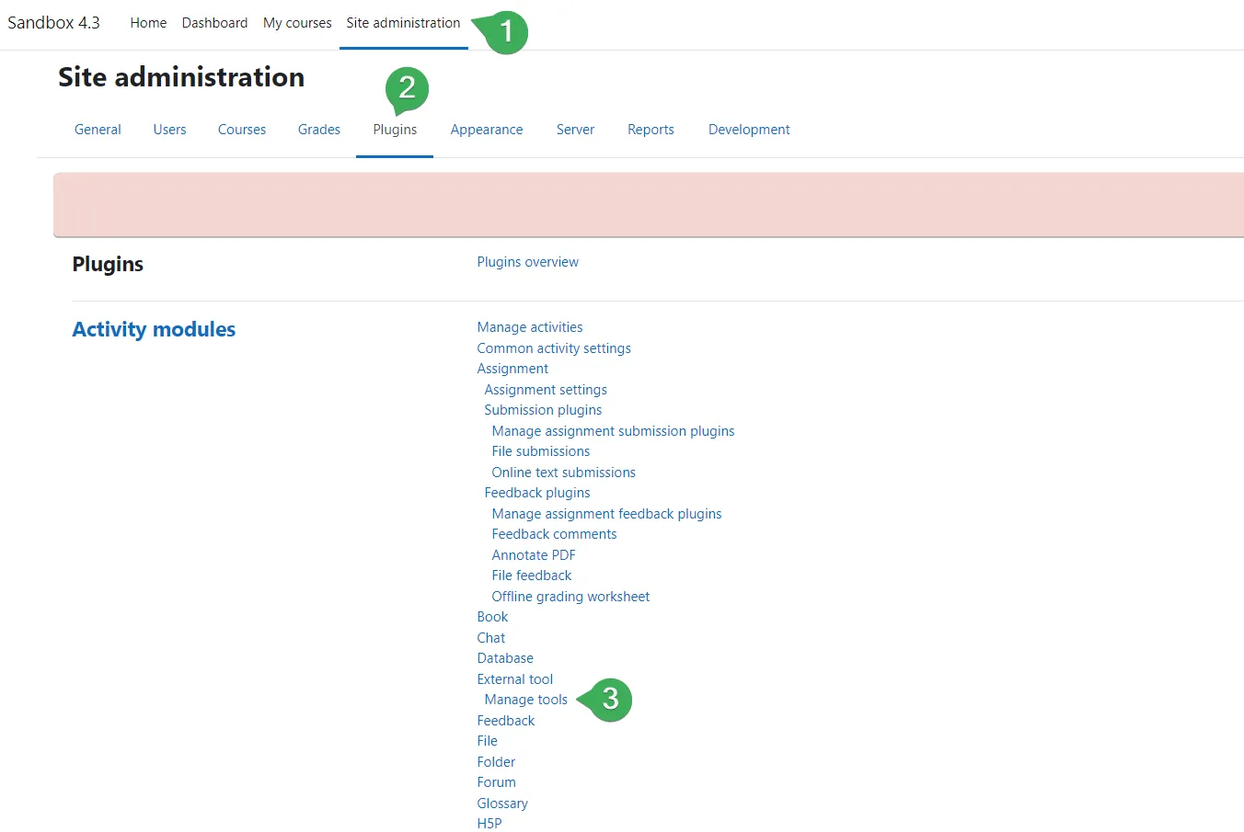
Task: Open the Offline grading worksheet link
Action: pyautogui.click(x=570, y=597)
